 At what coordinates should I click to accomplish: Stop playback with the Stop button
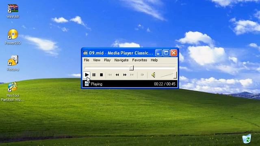click(x=101, y=75)
